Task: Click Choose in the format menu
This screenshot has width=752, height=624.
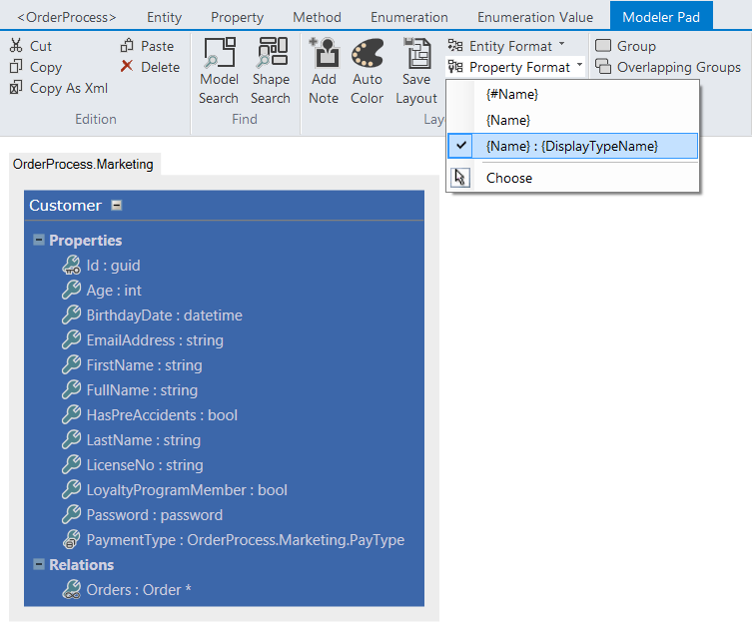Action: 508,178
